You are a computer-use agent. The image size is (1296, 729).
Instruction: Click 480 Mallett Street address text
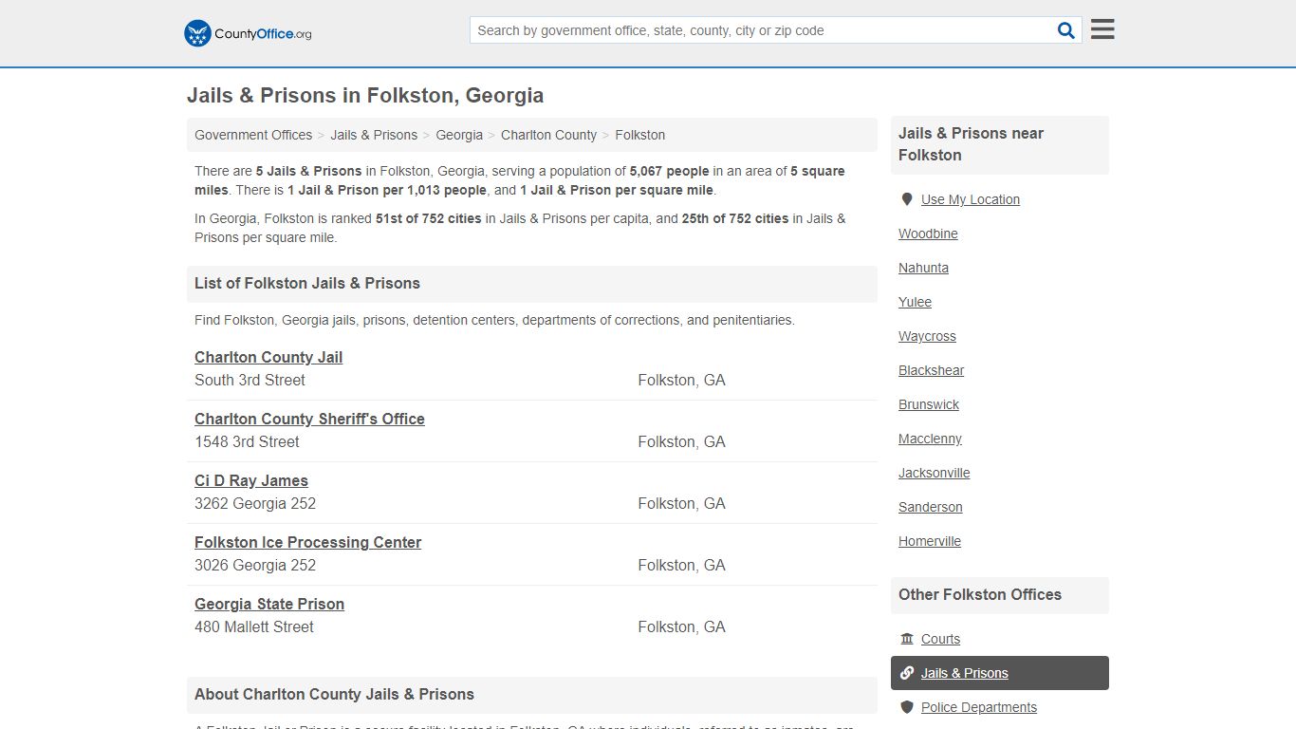point(254,626)
